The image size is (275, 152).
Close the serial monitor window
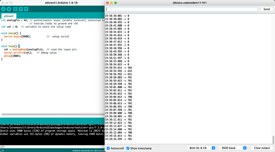click(107, 3)
